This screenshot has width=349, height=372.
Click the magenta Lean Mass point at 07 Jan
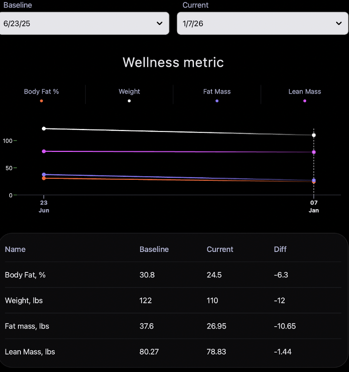314,152
